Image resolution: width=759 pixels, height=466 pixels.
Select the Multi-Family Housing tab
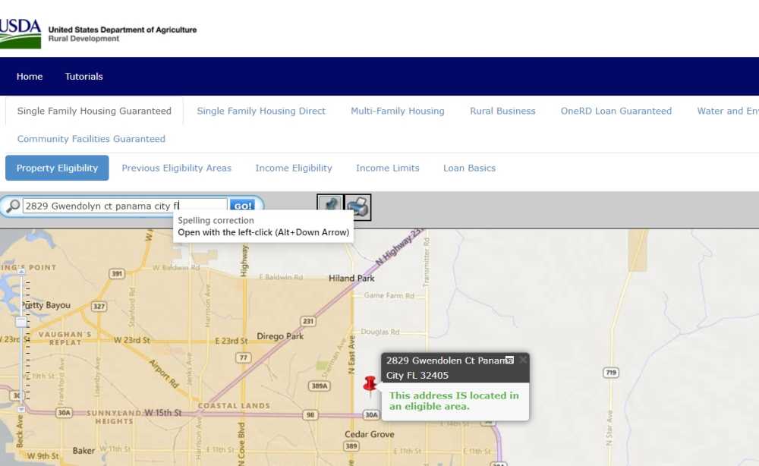397,111
